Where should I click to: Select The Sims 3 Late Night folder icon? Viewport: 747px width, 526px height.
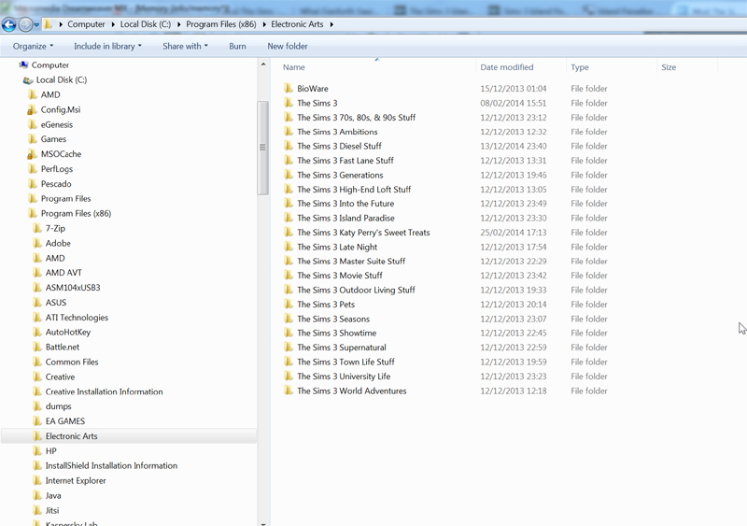click(288, 247)
